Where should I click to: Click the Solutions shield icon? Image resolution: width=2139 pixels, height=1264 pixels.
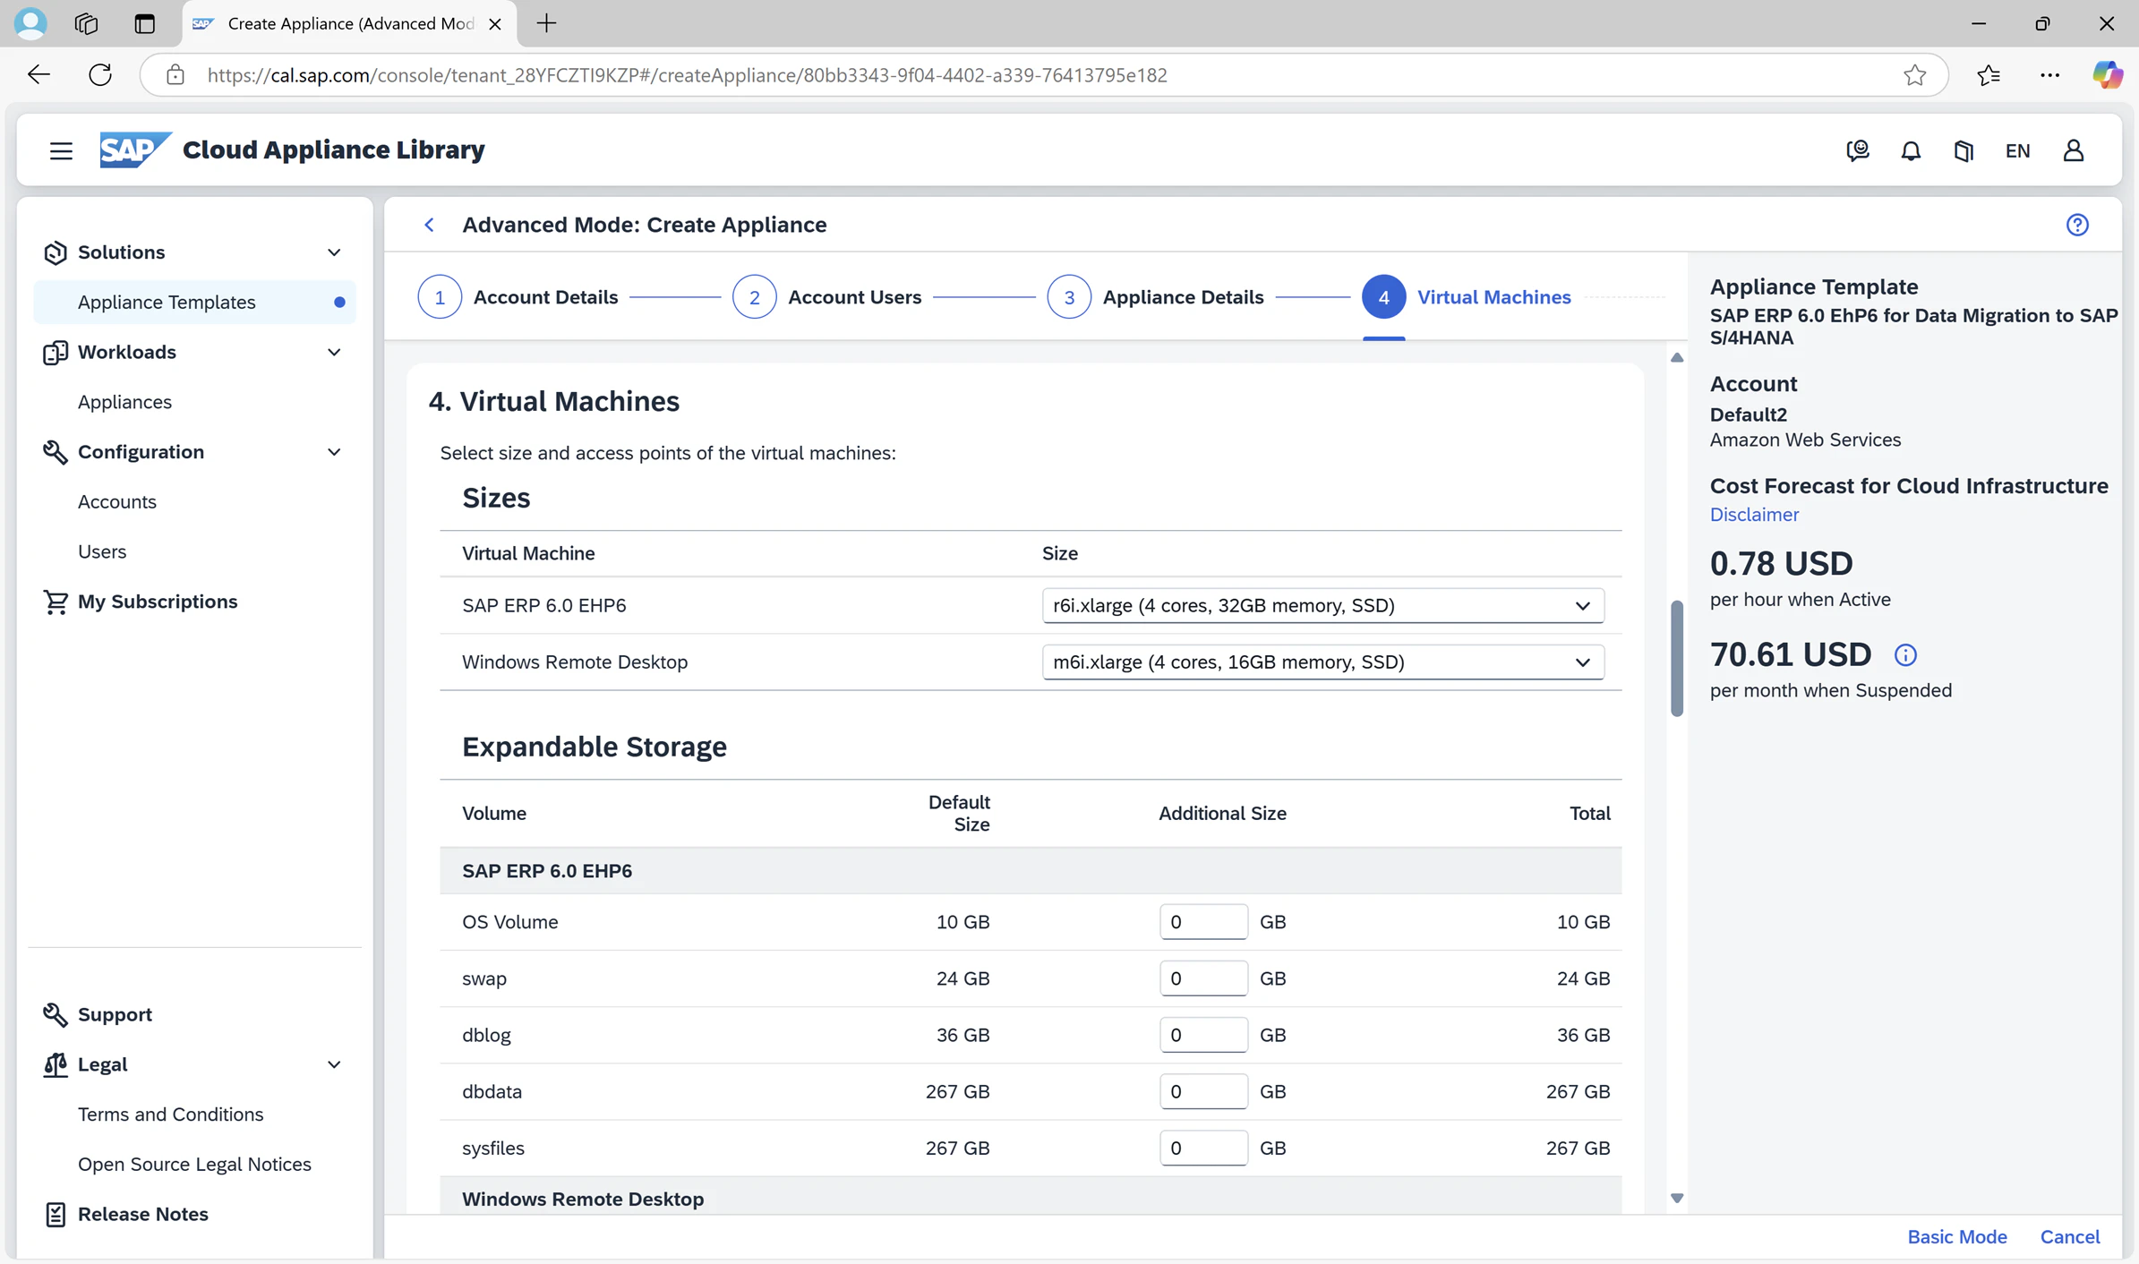56,252
